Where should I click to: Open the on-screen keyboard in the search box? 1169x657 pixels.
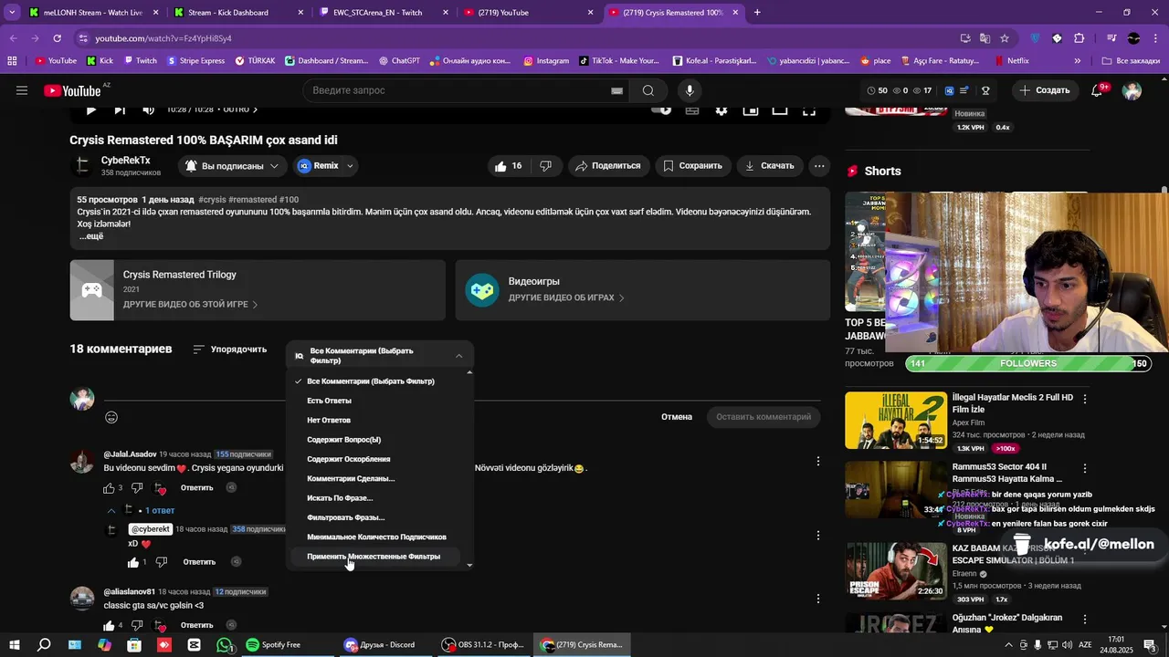coord(616,90)
